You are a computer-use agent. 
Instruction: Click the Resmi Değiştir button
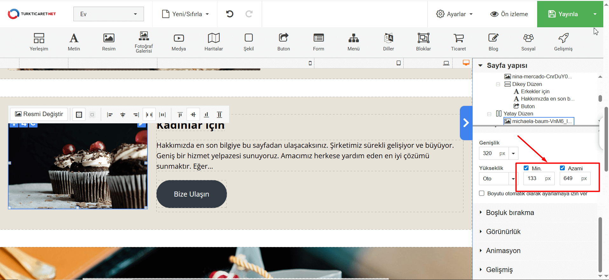39,114
